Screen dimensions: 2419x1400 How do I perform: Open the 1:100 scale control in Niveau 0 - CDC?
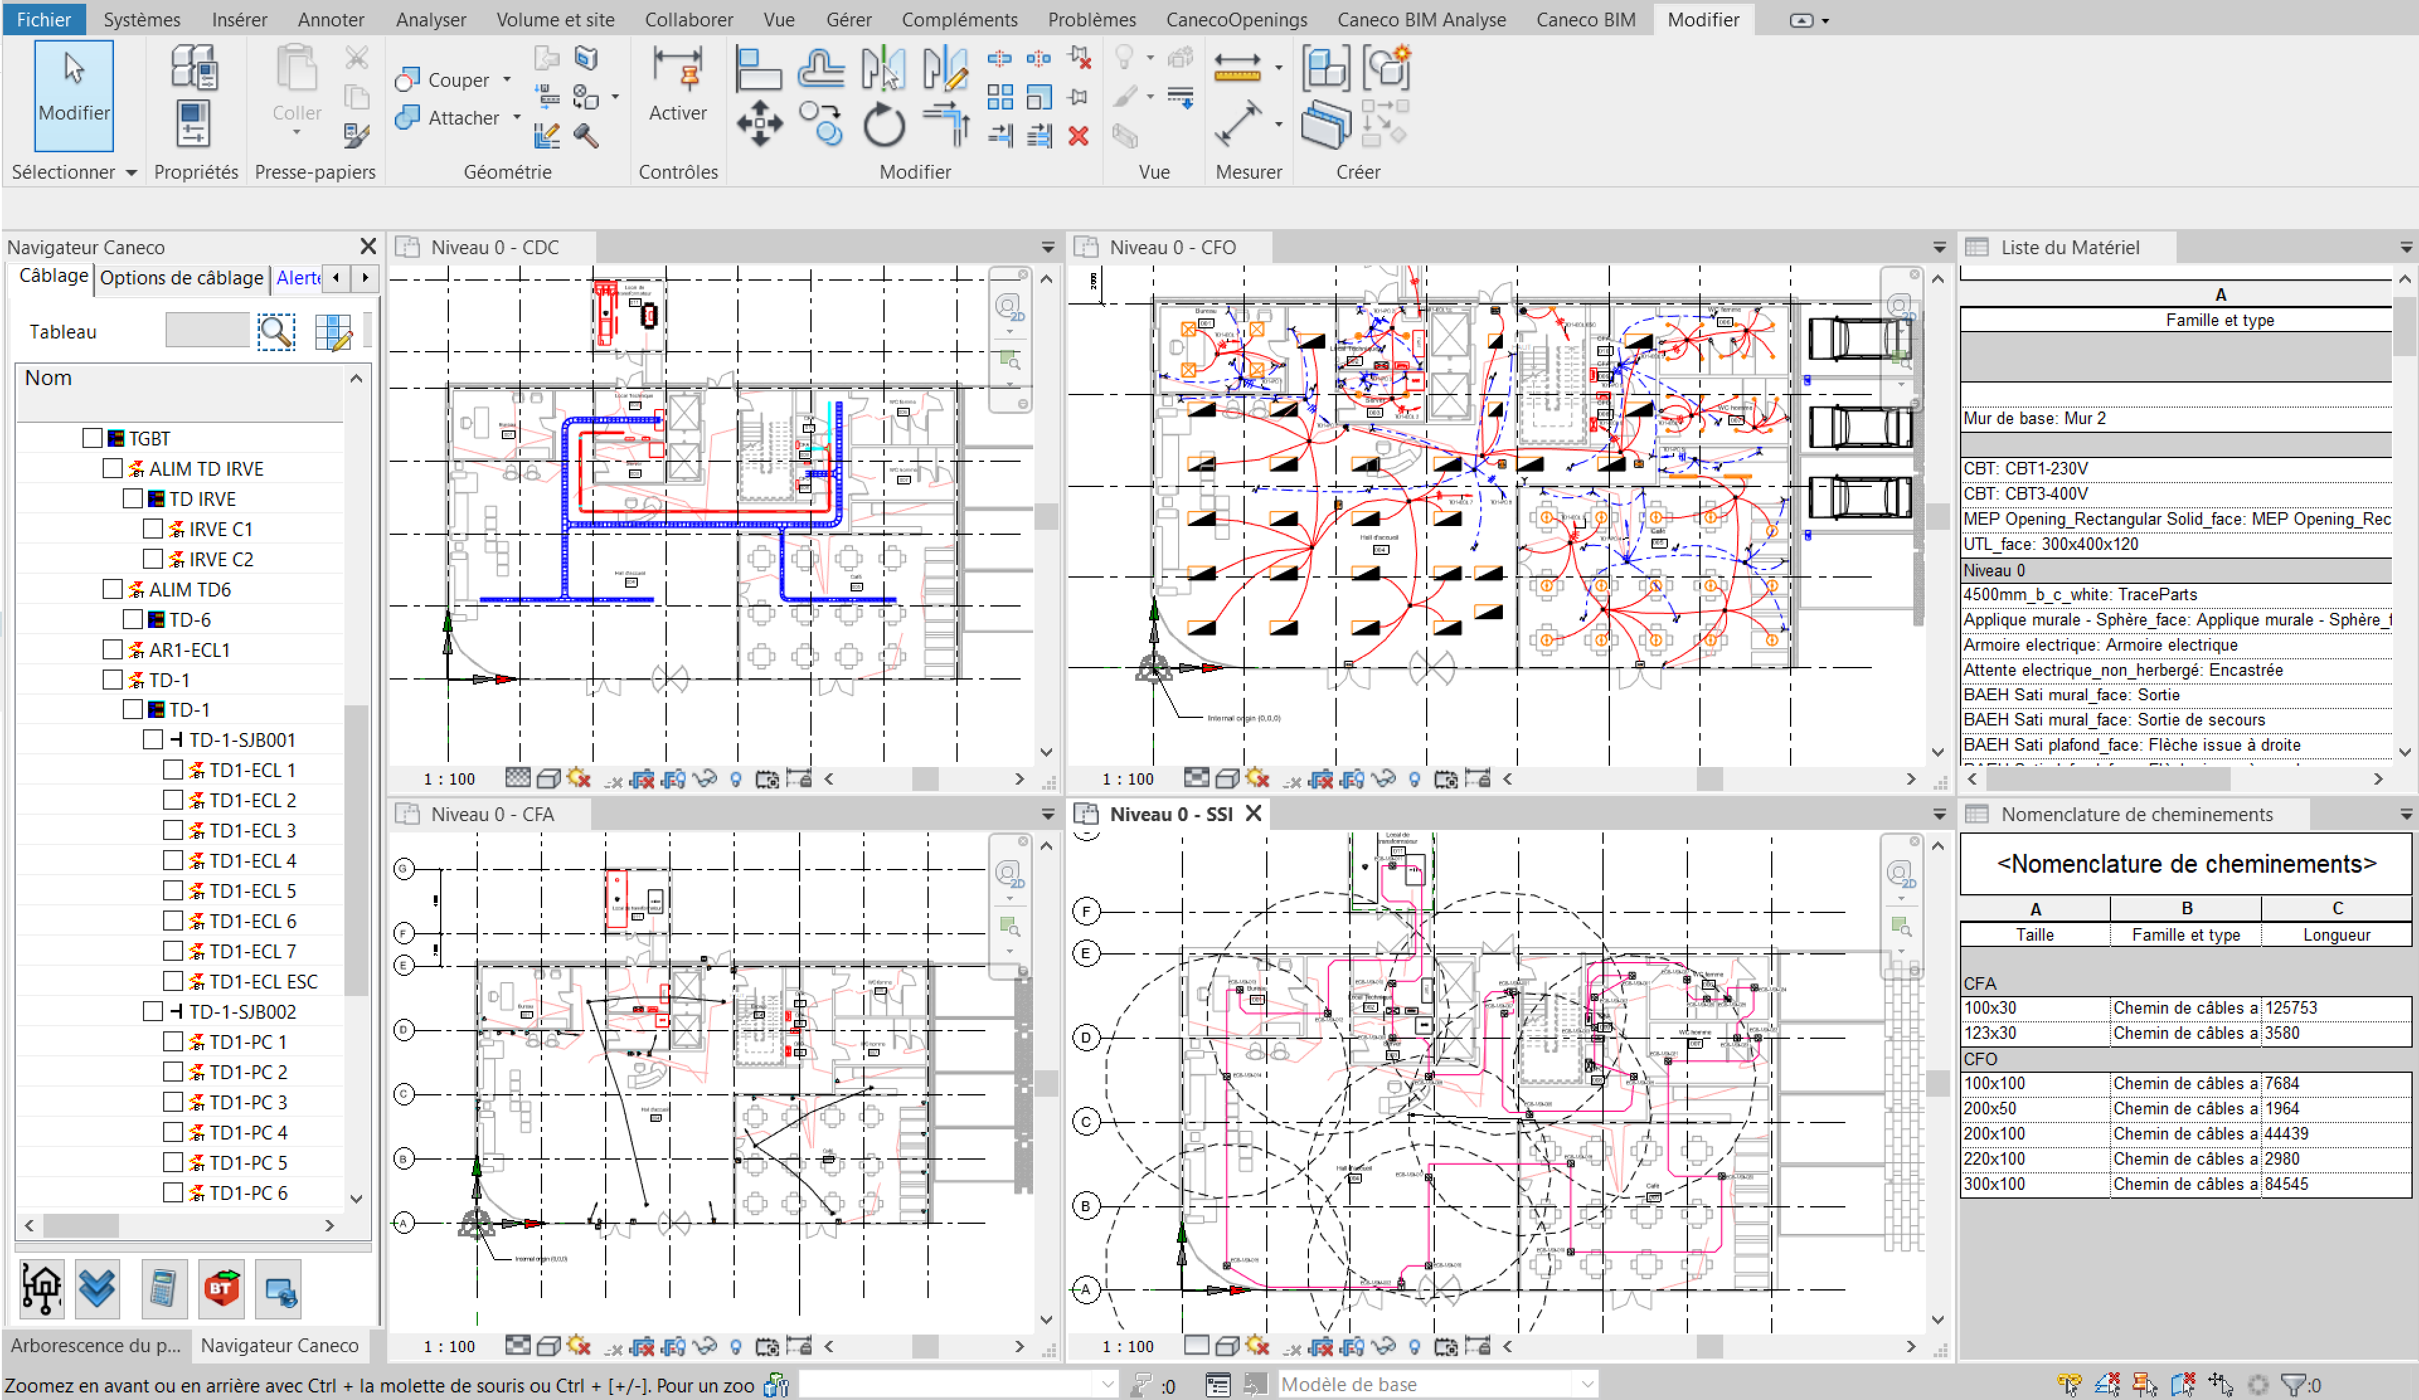[450, 778]
